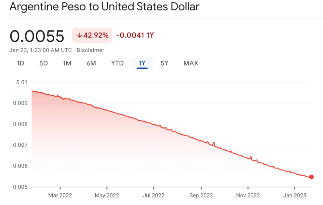Switch to the 5D time range
Image resolution: width=323 pixels, height=205 pixels.
[x=44, y=63]
